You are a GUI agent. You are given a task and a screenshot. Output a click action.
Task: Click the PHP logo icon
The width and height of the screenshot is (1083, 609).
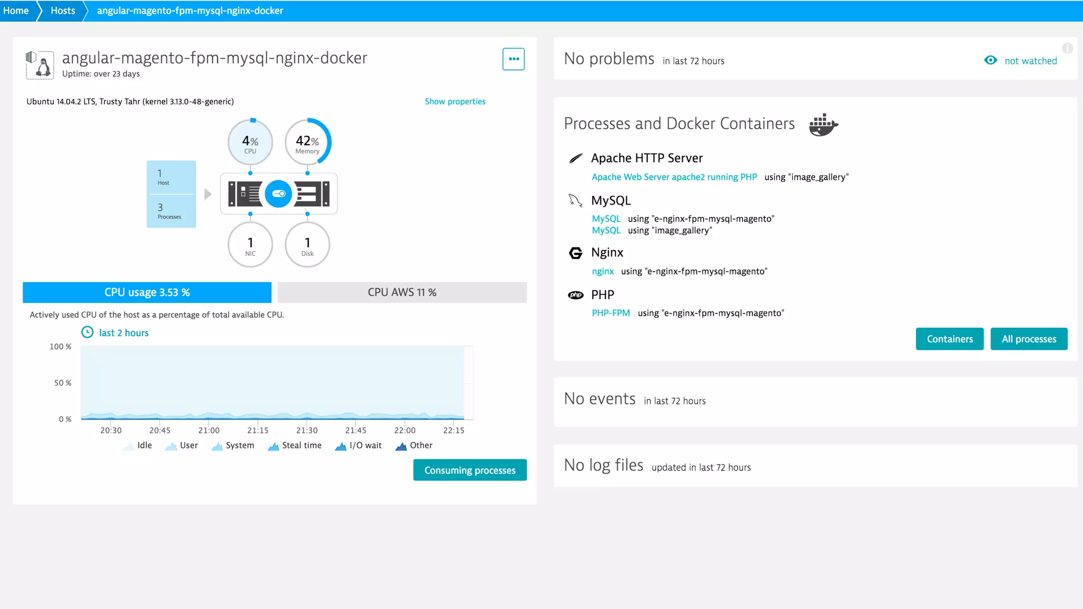pyautogui.click(x=575, y=295)
